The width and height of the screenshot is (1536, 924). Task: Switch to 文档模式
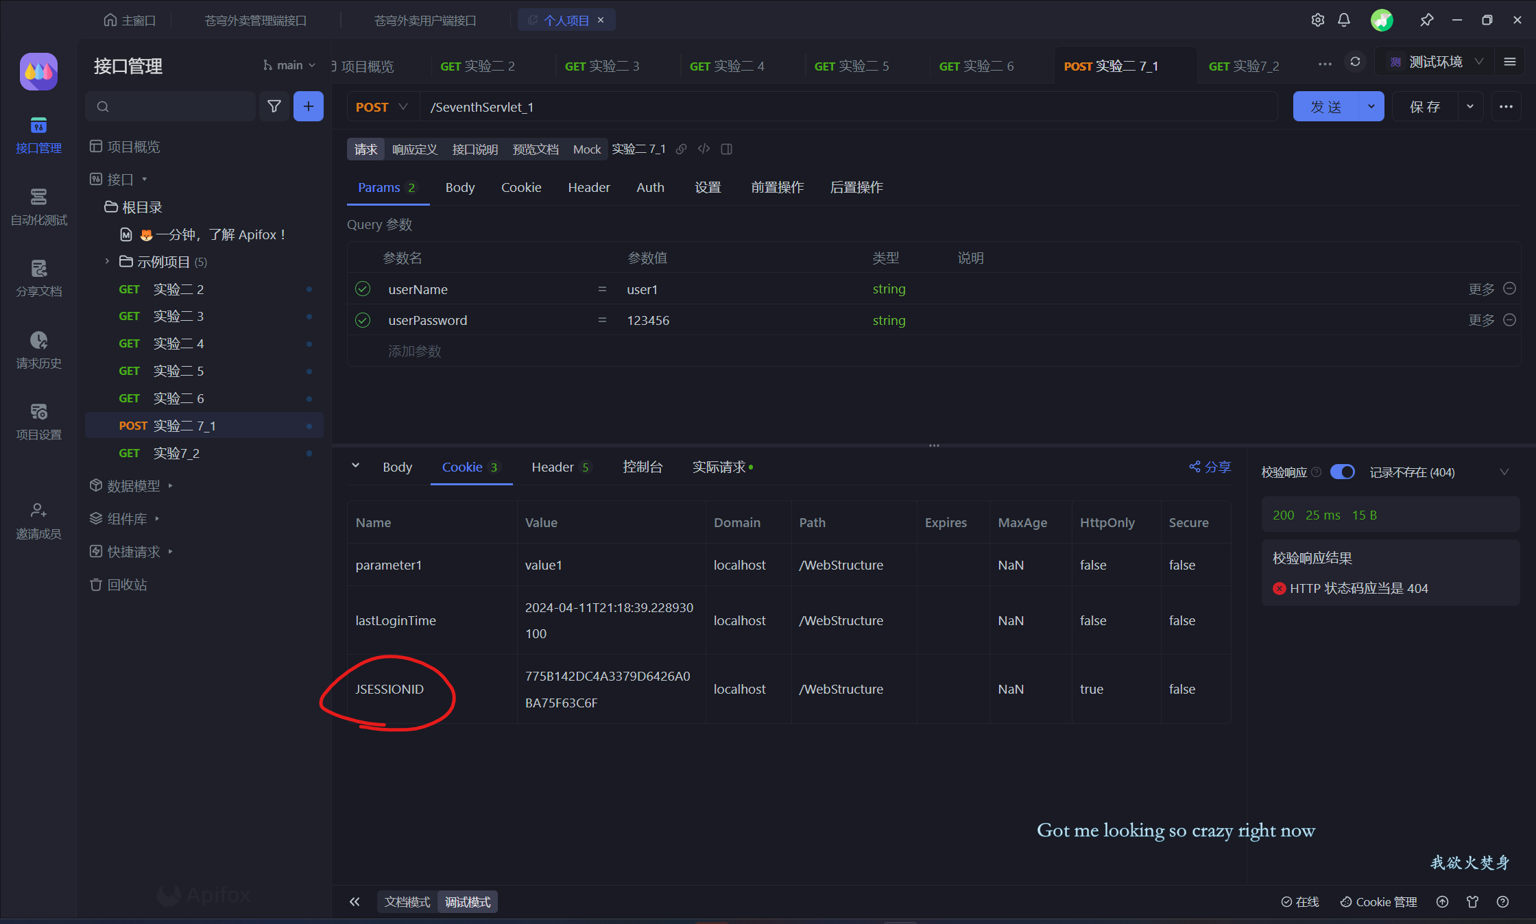[407, 901]
